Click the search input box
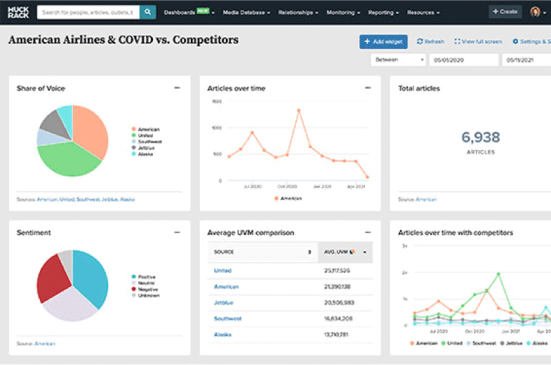This screenshot has width=551, height=365. click(88, 12)
